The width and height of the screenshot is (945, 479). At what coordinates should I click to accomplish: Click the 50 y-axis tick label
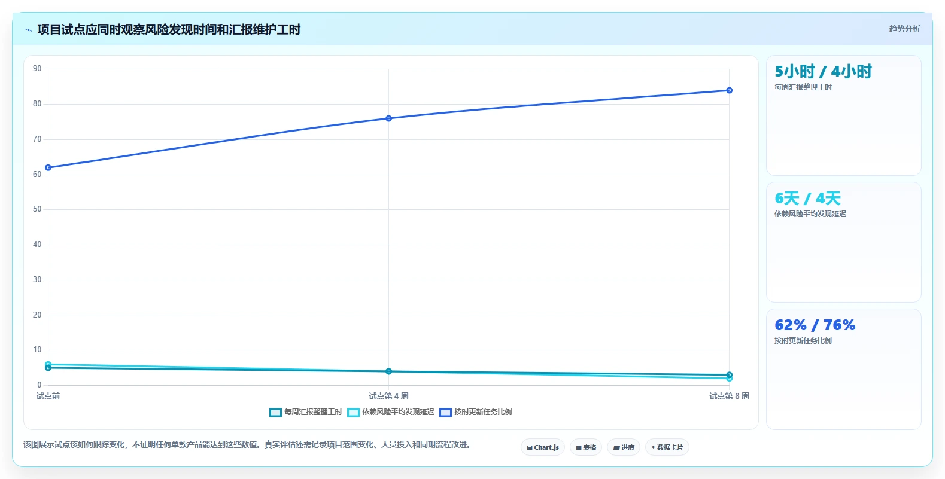click(x=37, y=209)
